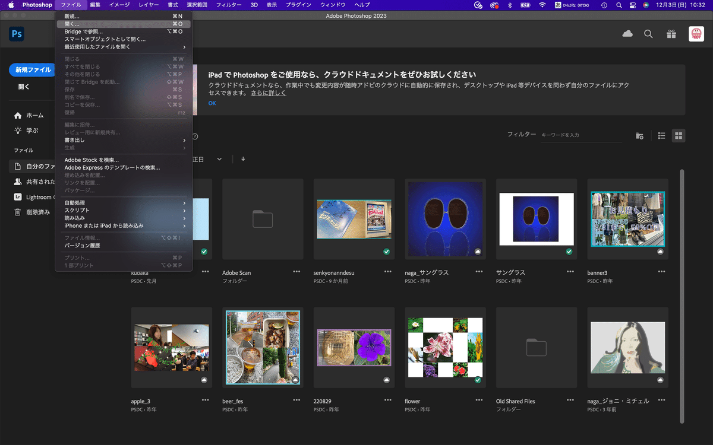
Task: Dismiss the iPad banner with OK
Action: [x=212, y=103]
